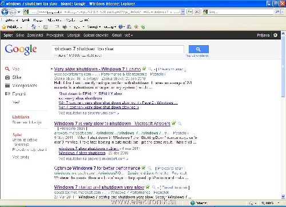Click the Home icon in the command bar

click(x=34, y=27)
